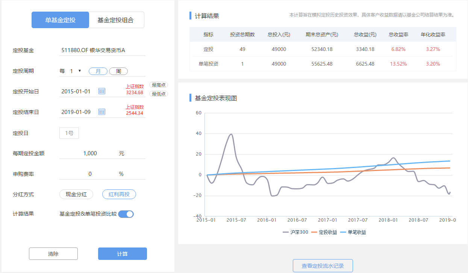Image resolution: width=468 pixels, height=273 pixels.
Task: Toggle 基金定投&单笔投资比较 switch
Action: click(126, 214)
